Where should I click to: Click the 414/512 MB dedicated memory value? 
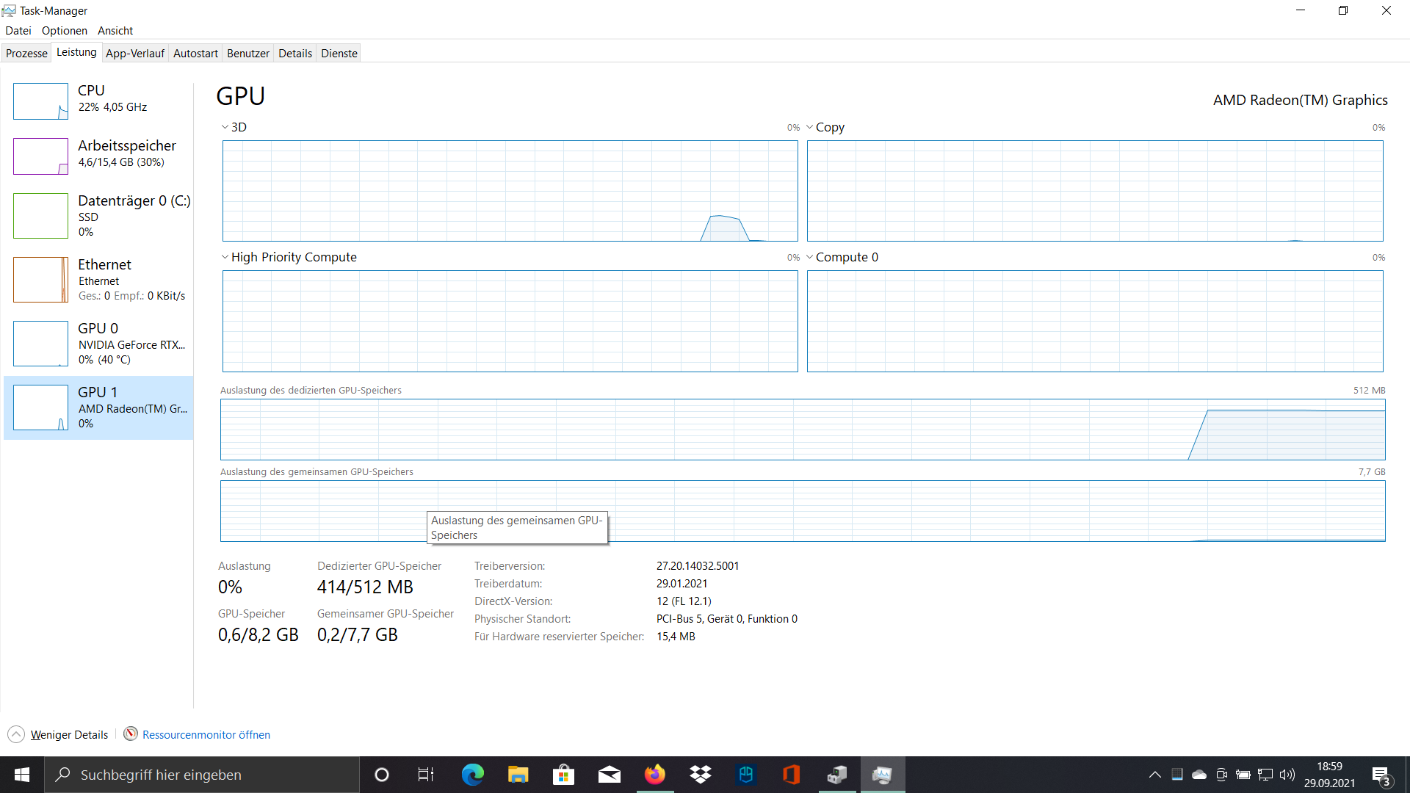[x=365, y=587]
